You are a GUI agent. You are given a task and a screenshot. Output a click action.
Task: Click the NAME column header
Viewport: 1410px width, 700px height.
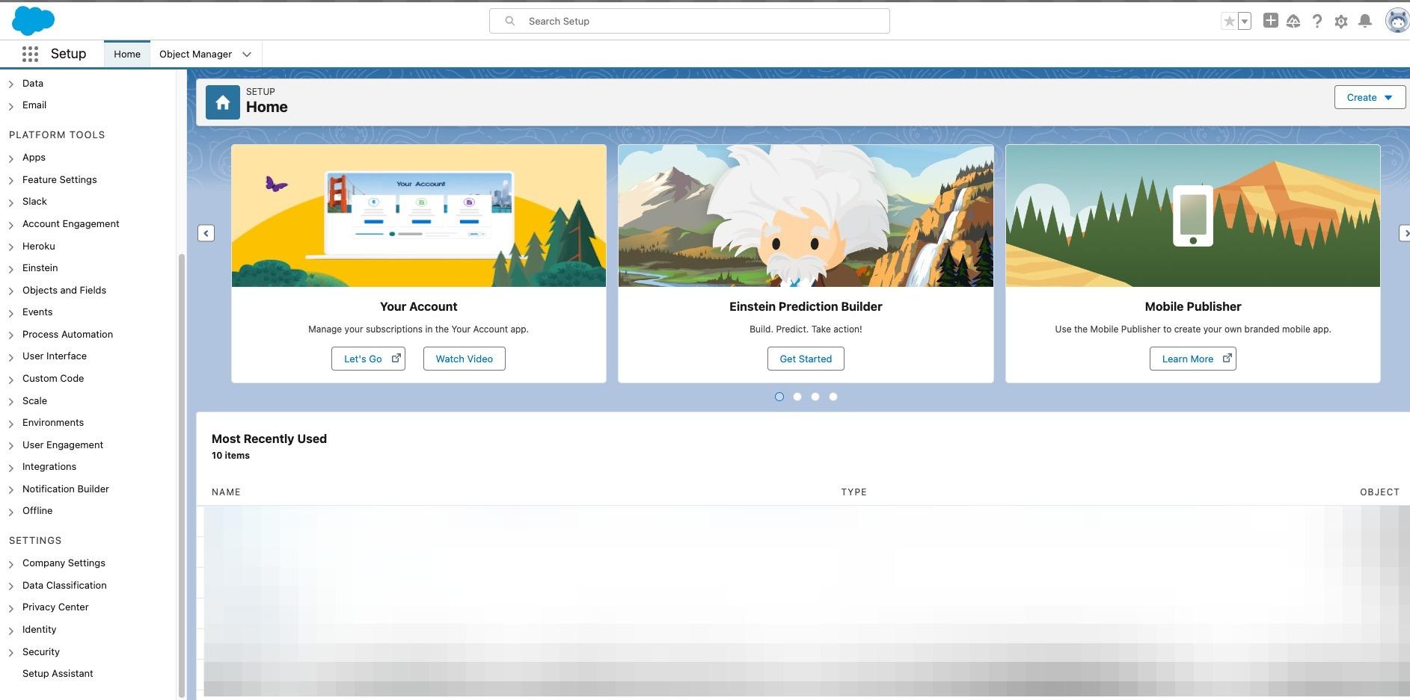pyautogui.click(x=226, y=492)
